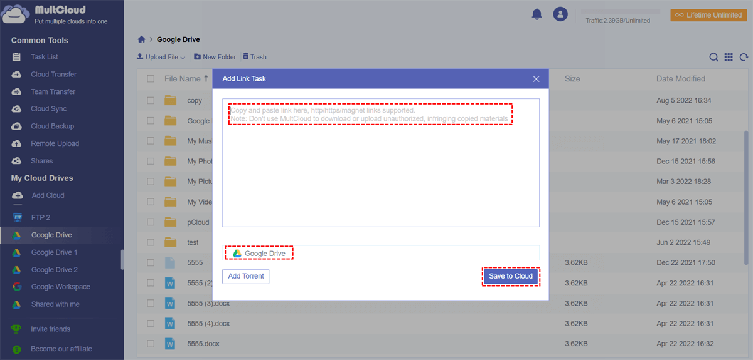Click the link paste text area
Image resolution: width=753 pixels, height=360 pixels.
coord(381,163)
